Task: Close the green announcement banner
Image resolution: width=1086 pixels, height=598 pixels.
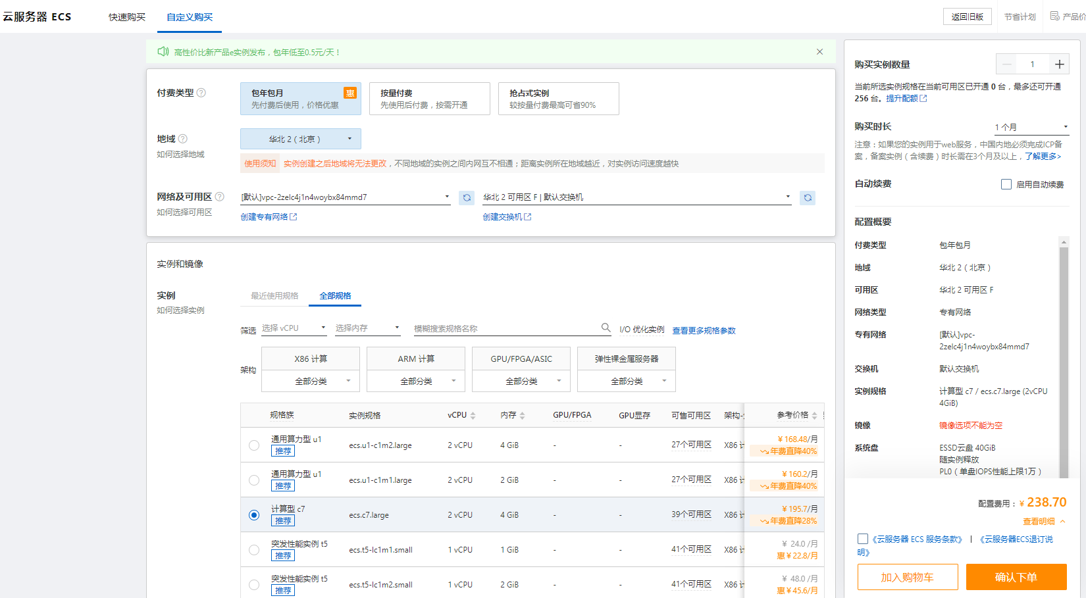Action: point(819,52)
